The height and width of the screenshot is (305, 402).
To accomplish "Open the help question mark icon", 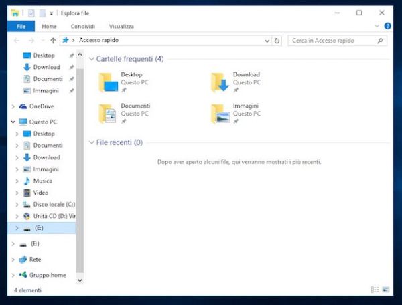I will click(x=388, y=26).
